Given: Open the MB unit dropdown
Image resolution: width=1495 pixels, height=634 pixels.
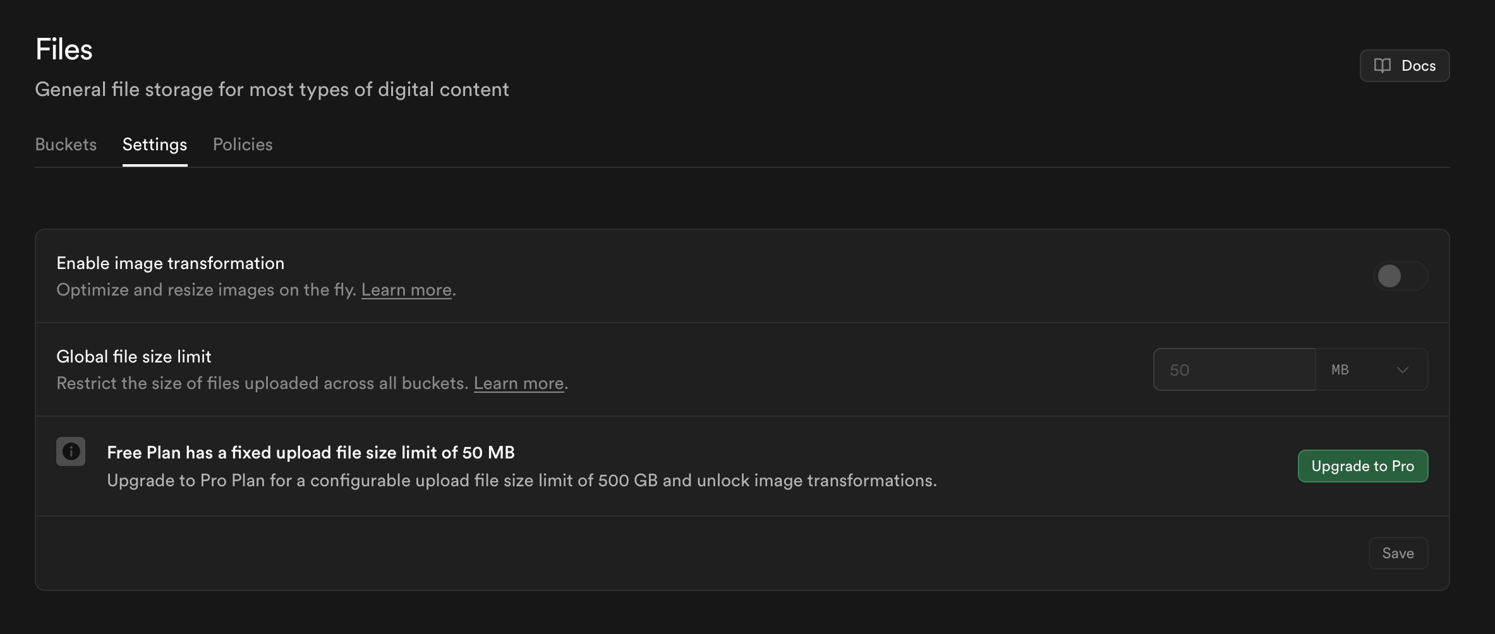Looking at the screenshot, I should click(1371, 370).
